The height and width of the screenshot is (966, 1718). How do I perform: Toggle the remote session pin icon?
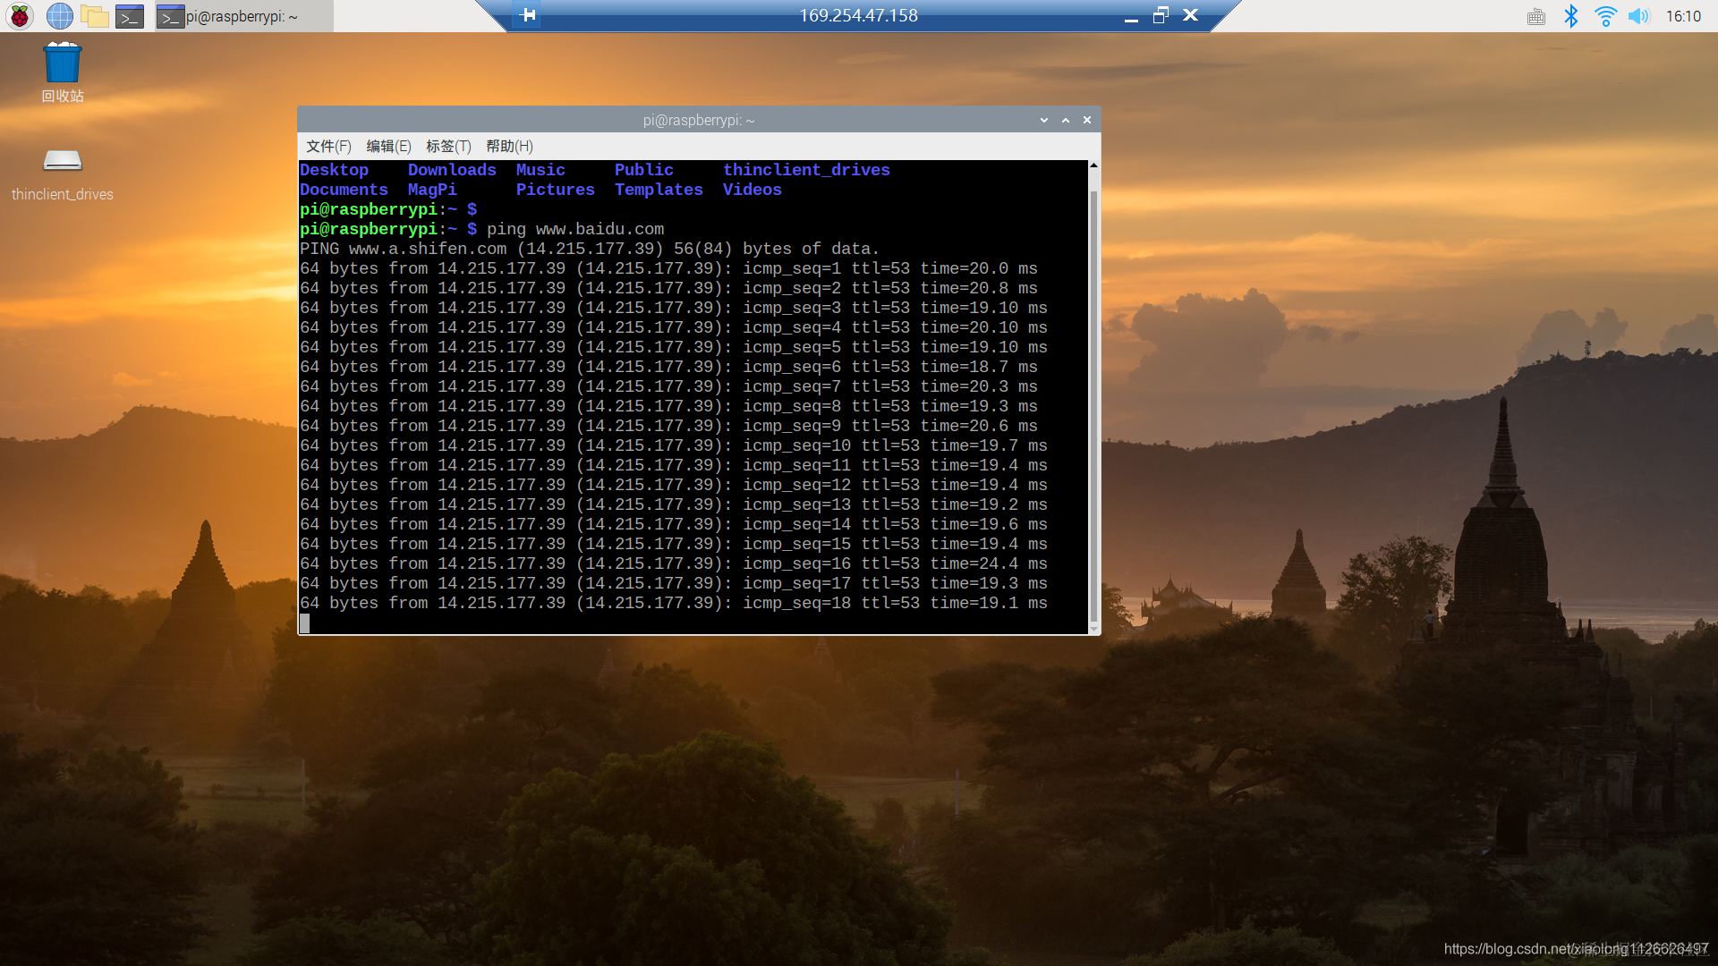pos(528,14)
